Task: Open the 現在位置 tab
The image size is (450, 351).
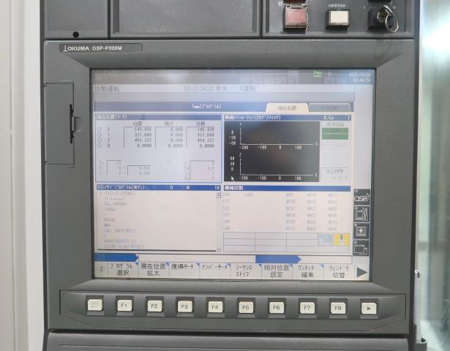Action: (x=287, y=107)
